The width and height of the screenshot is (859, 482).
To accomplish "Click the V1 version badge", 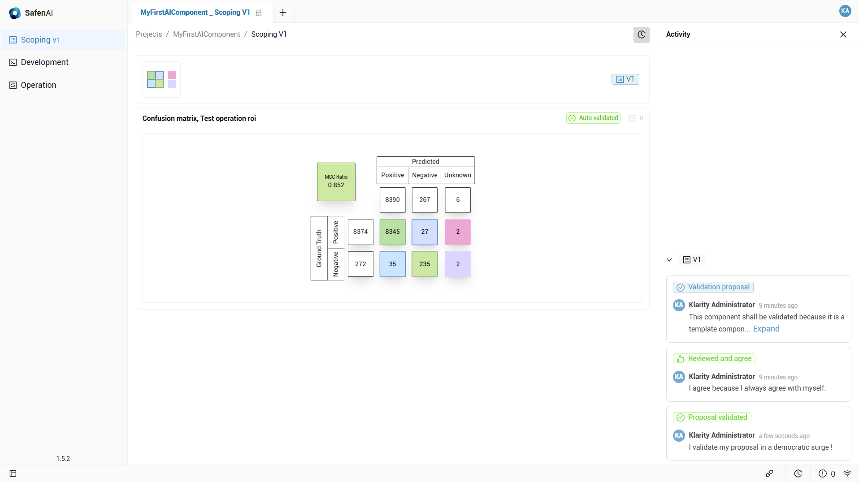I will click(x=625, y=79).
